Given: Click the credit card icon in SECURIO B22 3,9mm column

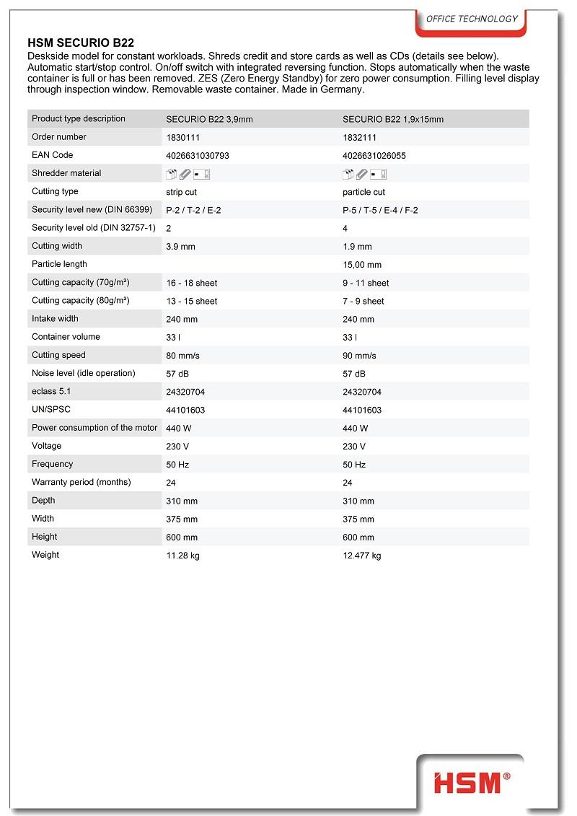Looking at the screenshot, I should click(202, 174).
